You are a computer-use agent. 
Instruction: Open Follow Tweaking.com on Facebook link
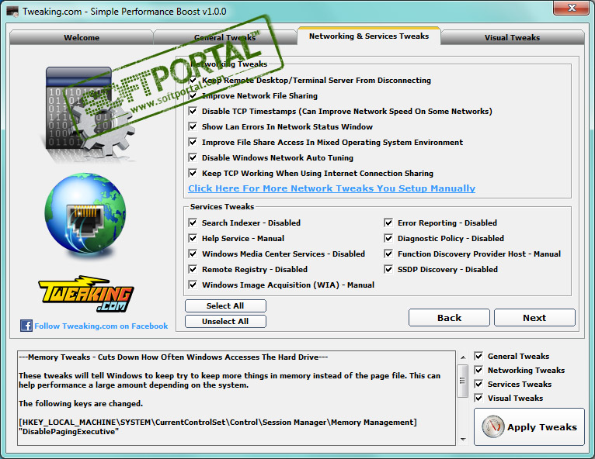click(x=101, y=326)
